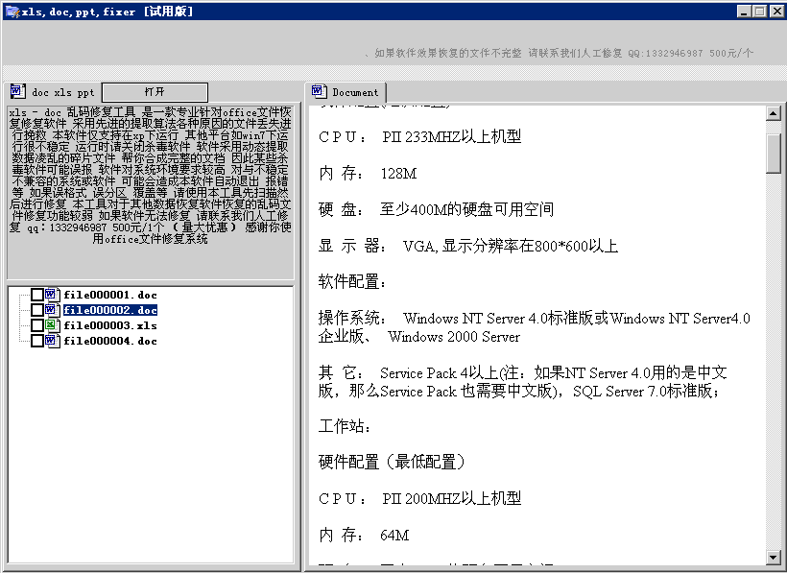Click the Word document icon beside file000001.doc
Image resolution: width=787 pixels, height=573 pixels.
coord(51,295)
